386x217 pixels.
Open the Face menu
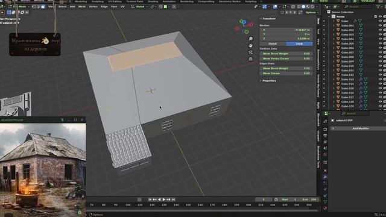(114, 7)
